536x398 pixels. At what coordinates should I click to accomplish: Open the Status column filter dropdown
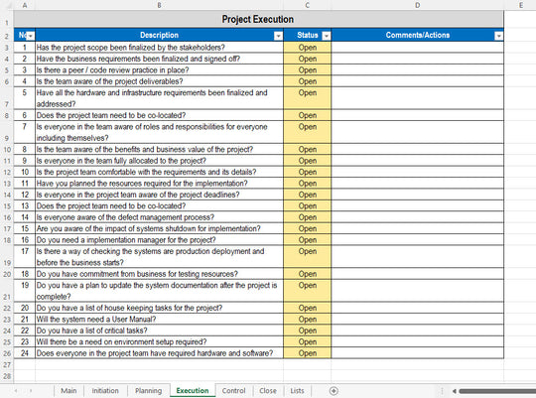327,36
